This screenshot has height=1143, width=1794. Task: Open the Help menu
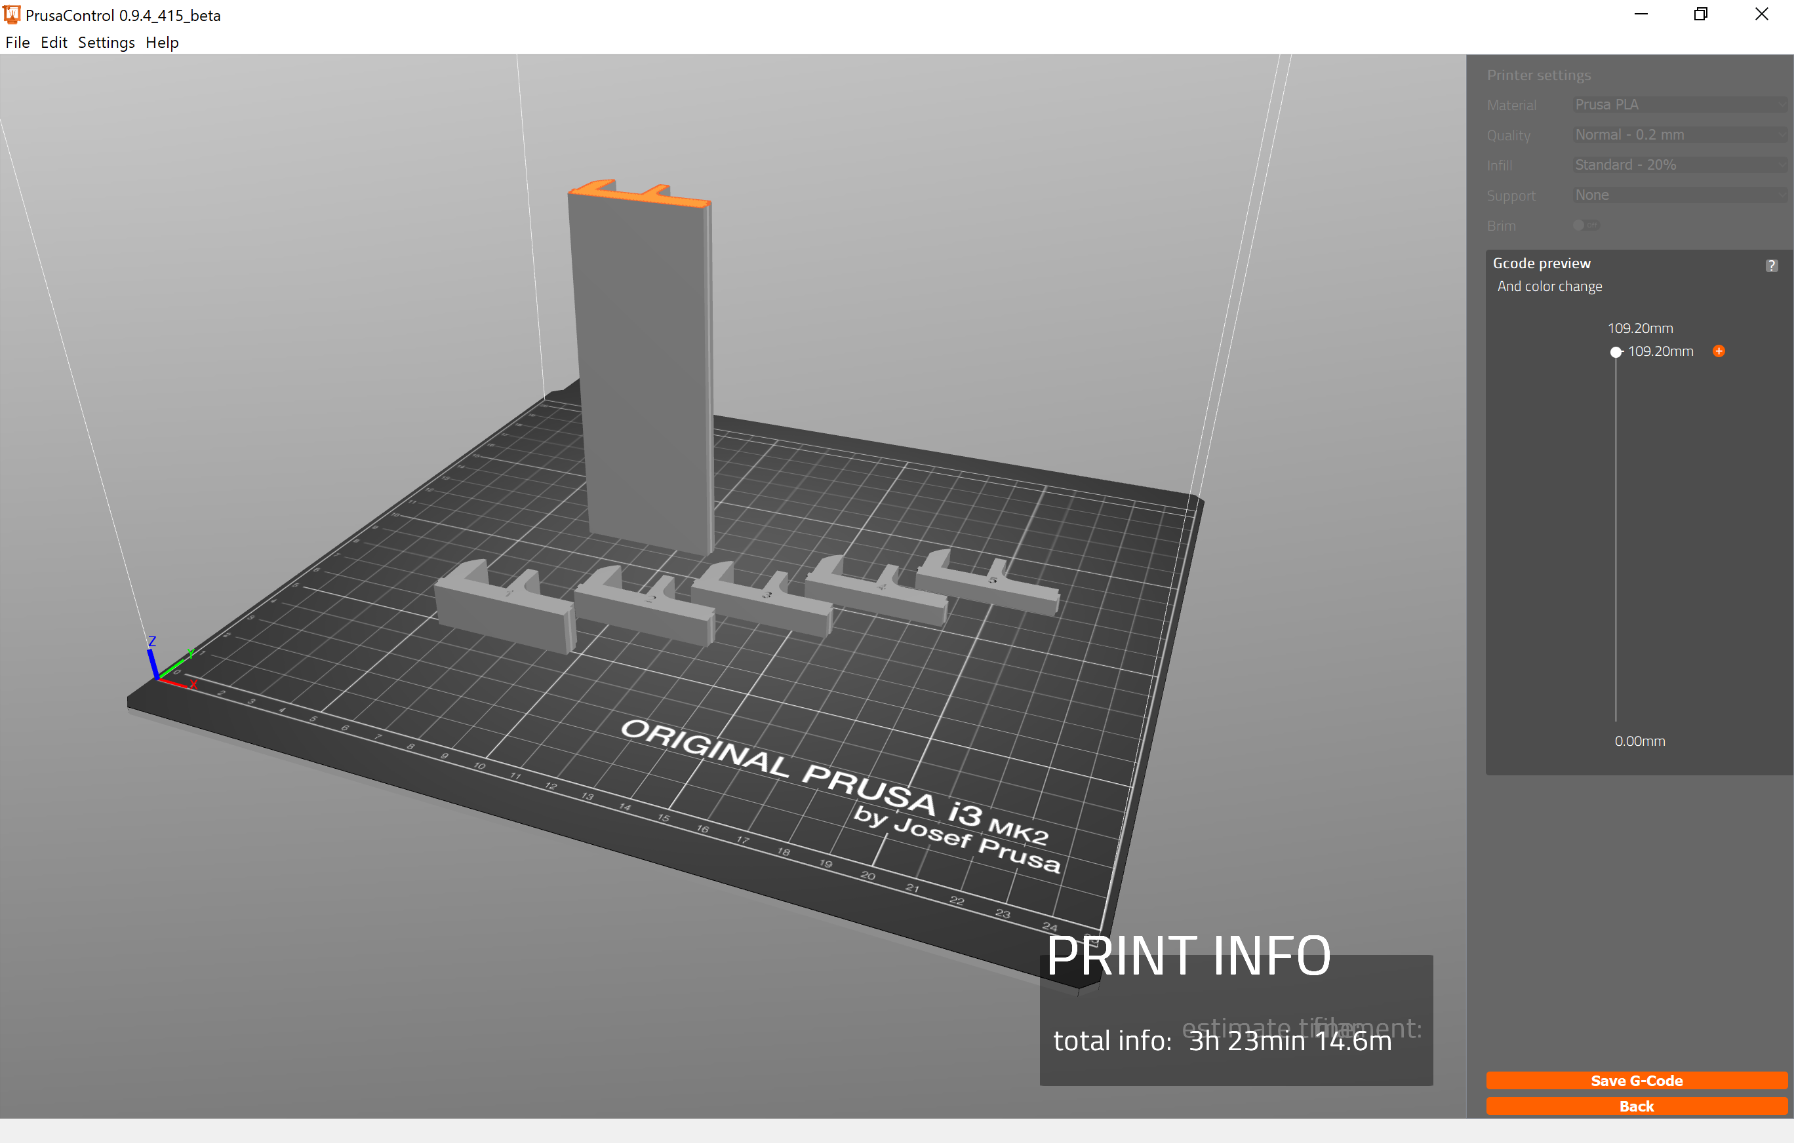[x=162, y=43]
